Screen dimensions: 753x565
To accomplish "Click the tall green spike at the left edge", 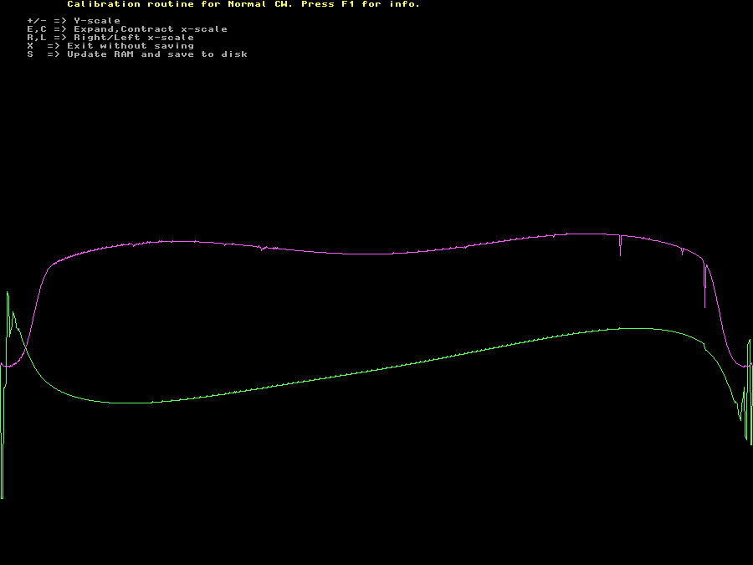I will tap(5, 395).
